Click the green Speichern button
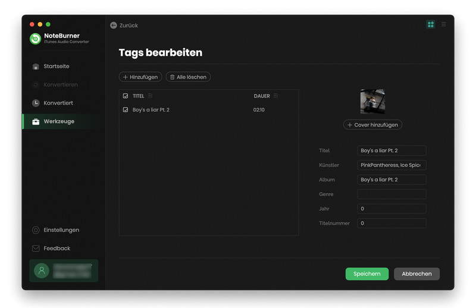This screenshot has height=308, width=476. (367, 274)
